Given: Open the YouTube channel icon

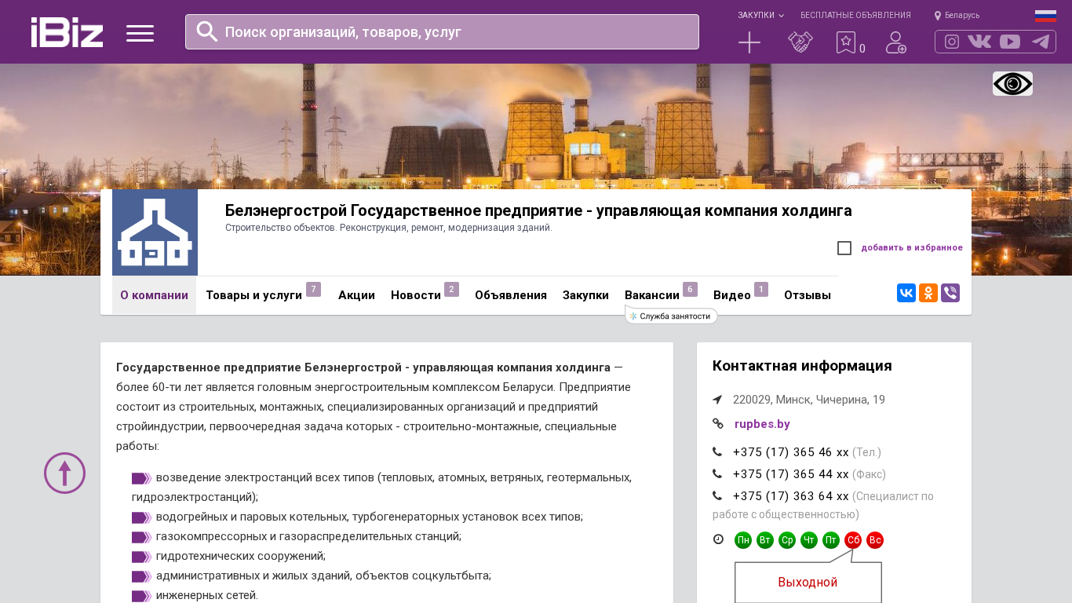Looking at the screenshot, I should click(1010, 42).
